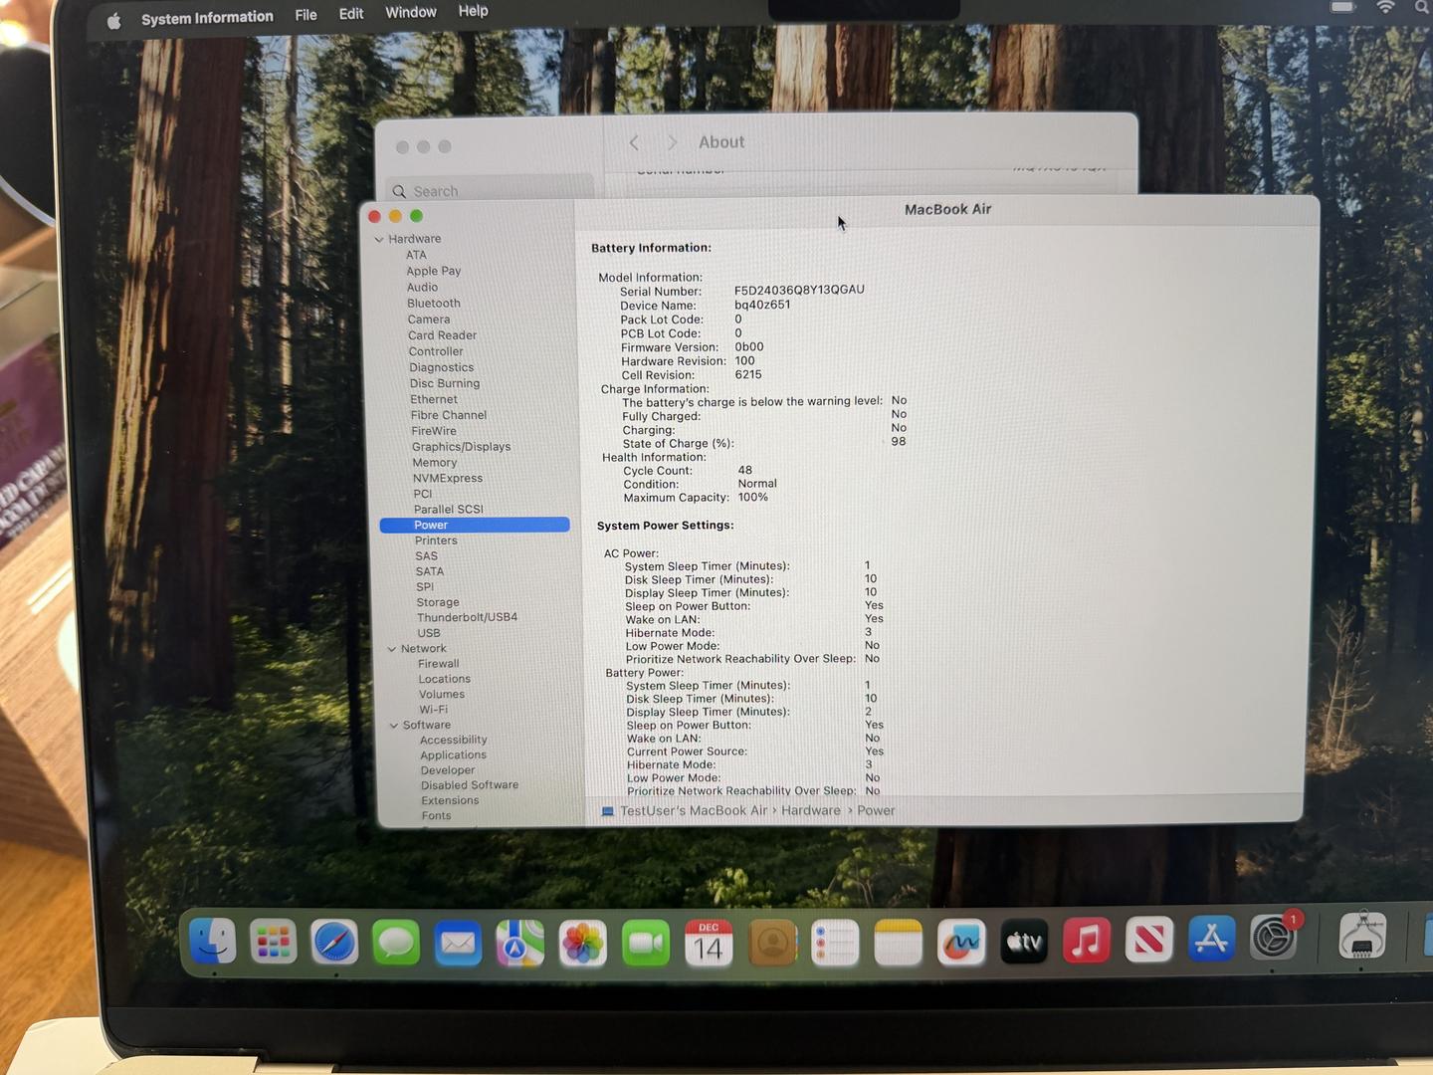Open the App Store icon
This screenshot has width=1433, height=1075.
1211,940
